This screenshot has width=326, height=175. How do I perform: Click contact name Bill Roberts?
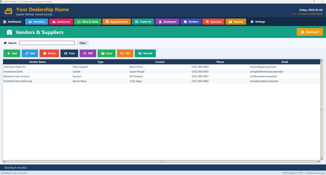coord(136,77)
